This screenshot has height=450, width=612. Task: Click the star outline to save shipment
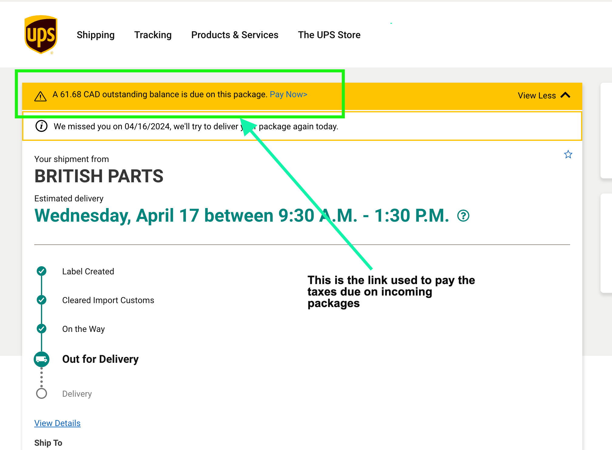[568, 154]
